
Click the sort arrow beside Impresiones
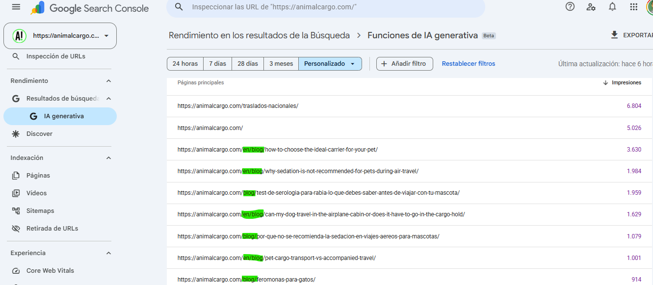(605, 83)
